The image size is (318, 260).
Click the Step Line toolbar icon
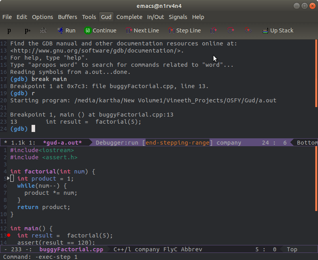[x=185, y=30]
